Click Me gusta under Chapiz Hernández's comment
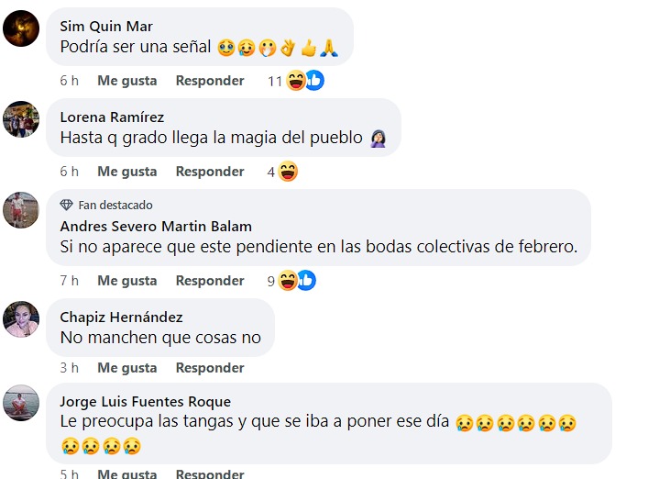 (x=127, y=368)
